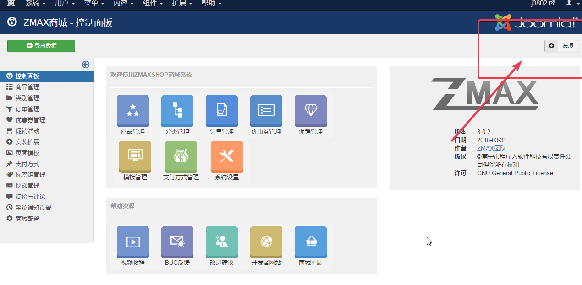Open the user profile icon at top right

[570, 3]
